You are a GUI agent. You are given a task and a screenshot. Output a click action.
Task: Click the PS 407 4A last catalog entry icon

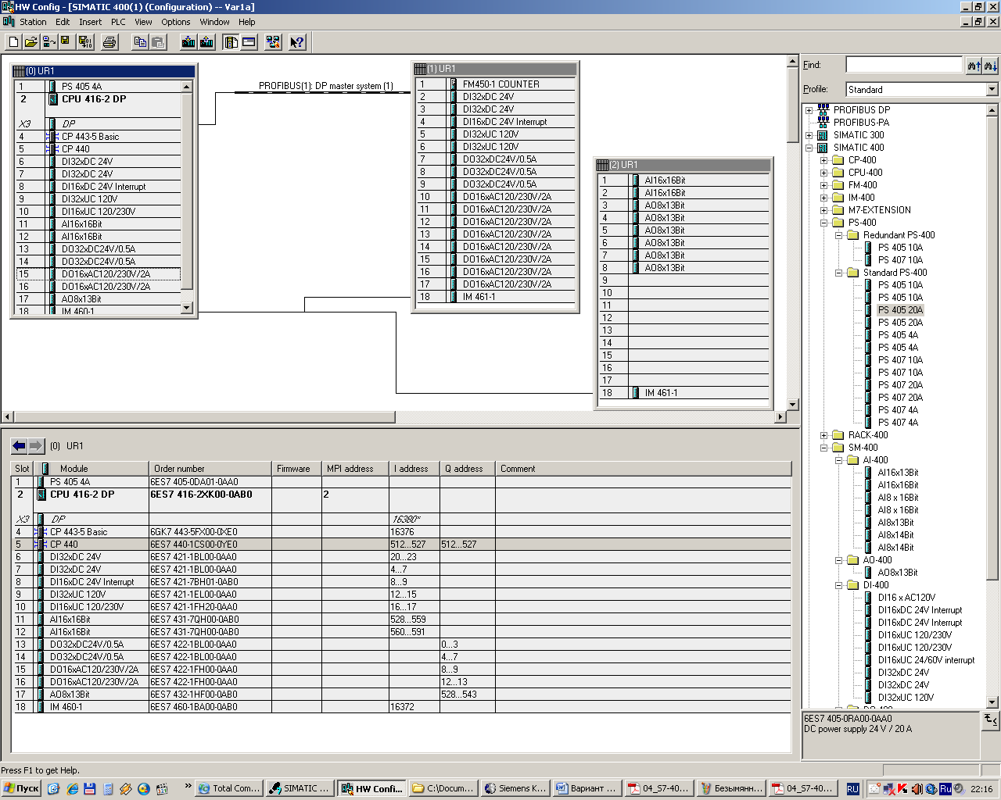tap(868, 423)
